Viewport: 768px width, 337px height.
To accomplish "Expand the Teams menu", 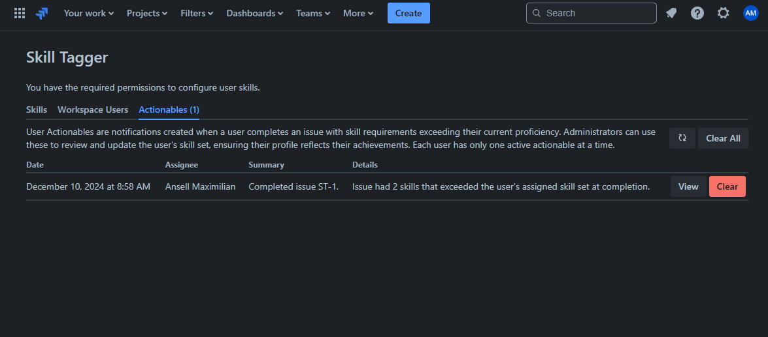I will click(x=312, y=13).
